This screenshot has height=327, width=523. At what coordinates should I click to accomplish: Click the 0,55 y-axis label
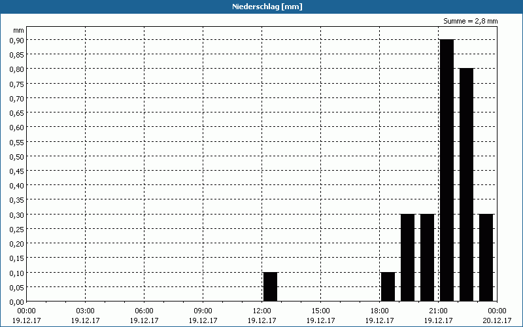[17, 142]
